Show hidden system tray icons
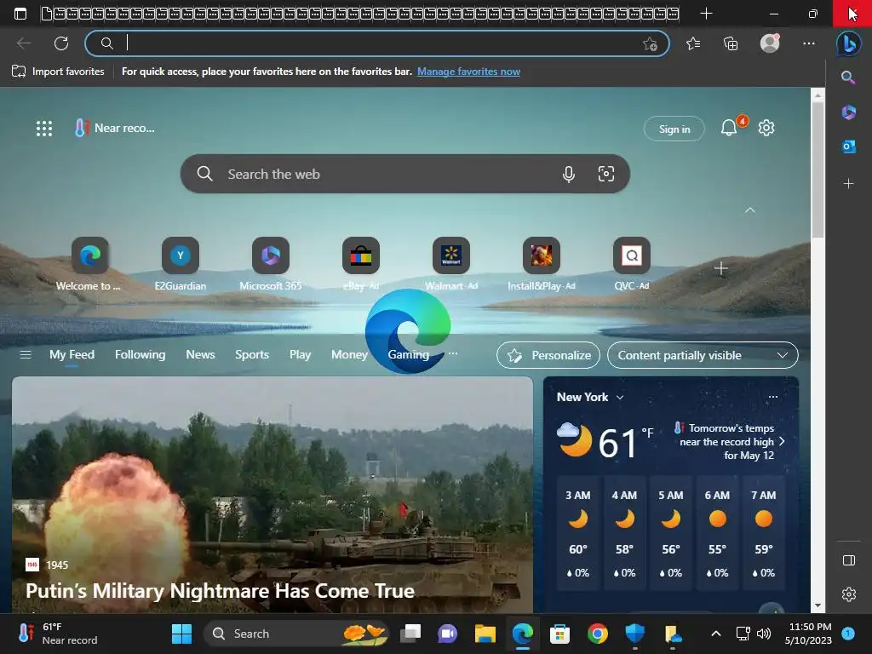Screen dimensions: 872x654 tap(715, 634)
